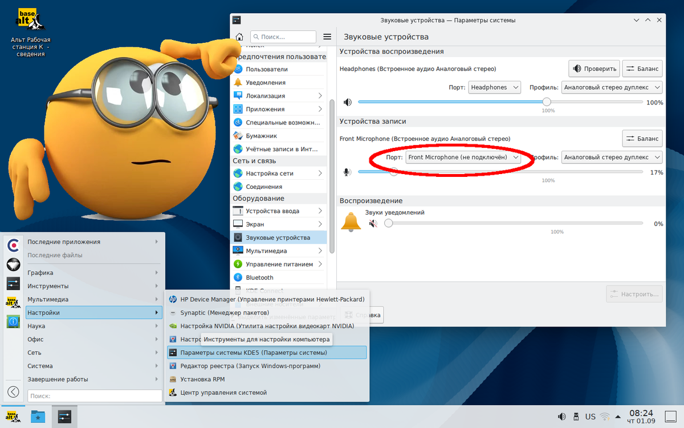Click the Бумажник wallet icon
This screenshot has width=684, height=428.
tap(238, 136)
